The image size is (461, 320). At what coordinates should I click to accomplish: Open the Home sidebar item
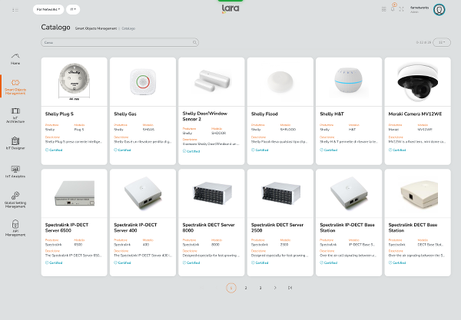15,59
